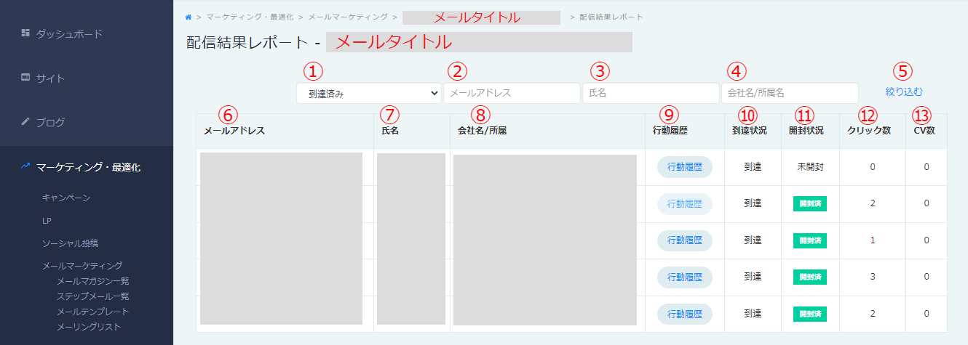Viewport: 968px width, 345px height.
Task: Go to メールテンプレート
Action: (x=93, y=312)
